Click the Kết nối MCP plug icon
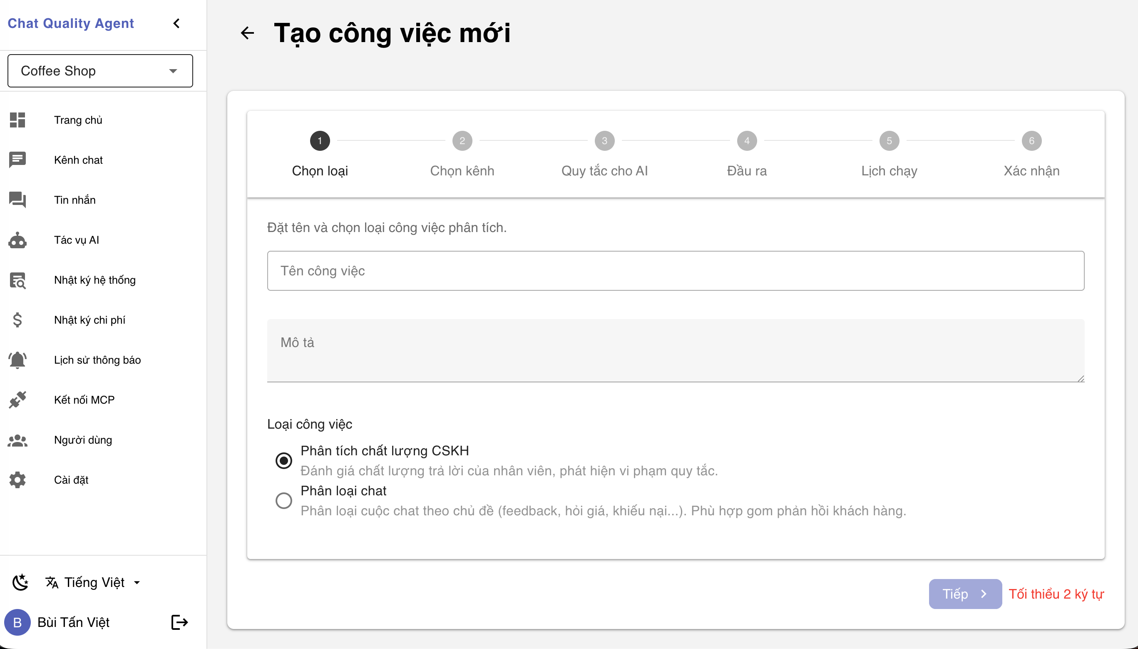Viewport: 1138px width, 649px height. coord(17,400)
